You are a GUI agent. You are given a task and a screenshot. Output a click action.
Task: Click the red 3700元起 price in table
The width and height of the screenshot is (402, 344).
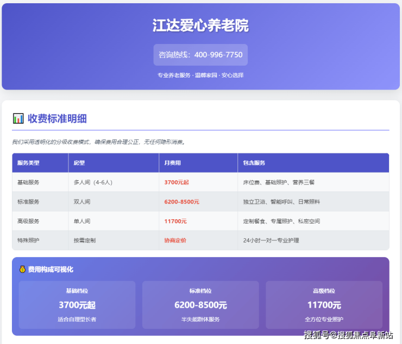177,182
